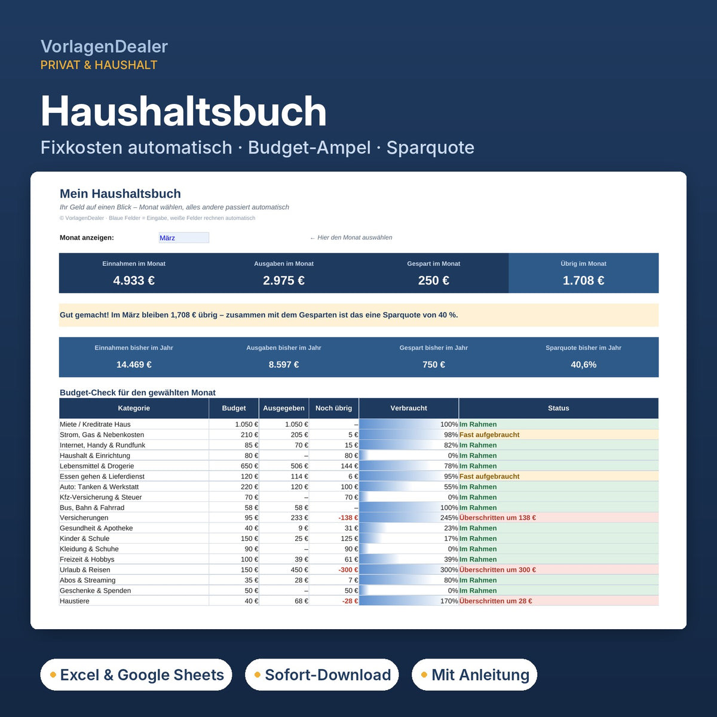Click the Hier den Monat auswählen hint
Image resolution: width=717 pixels, height=717 pixels.
pyautogui.click(x=351, y=238)
